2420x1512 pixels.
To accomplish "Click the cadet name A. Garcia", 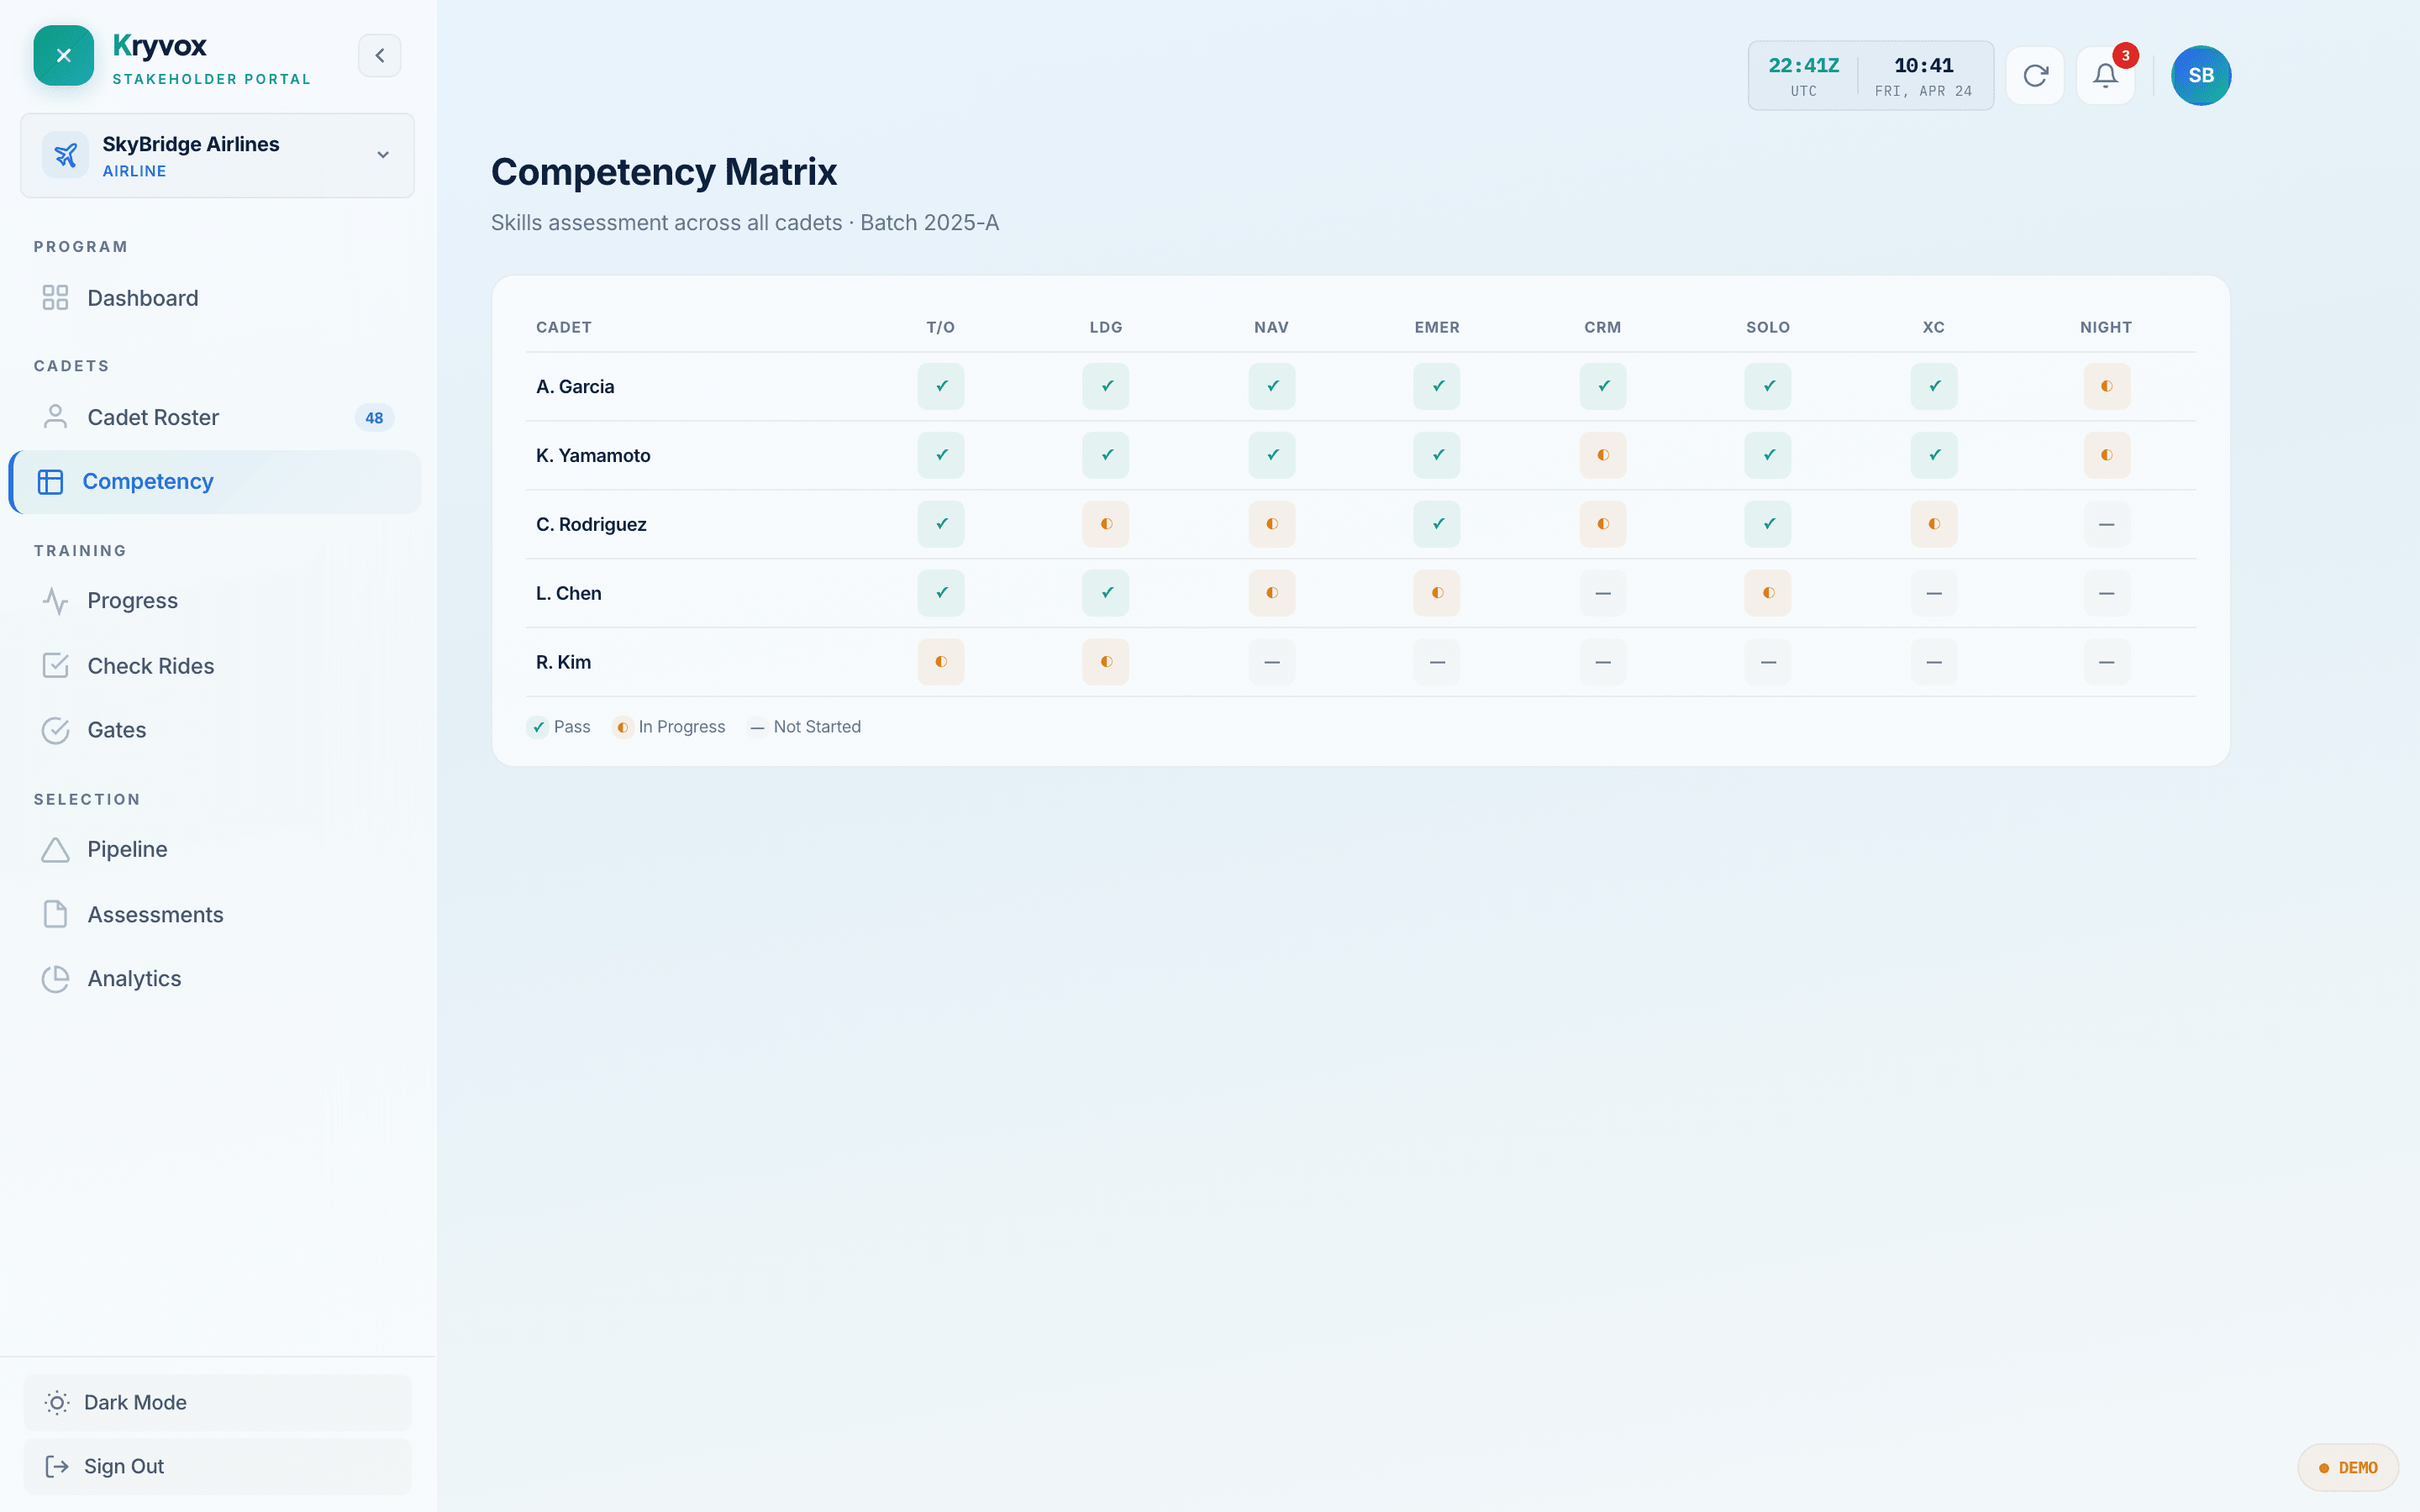I will click(575, 386).
